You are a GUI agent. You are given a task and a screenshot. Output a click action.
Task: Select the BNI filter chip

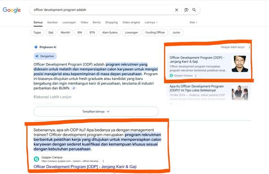click(80, 32)
